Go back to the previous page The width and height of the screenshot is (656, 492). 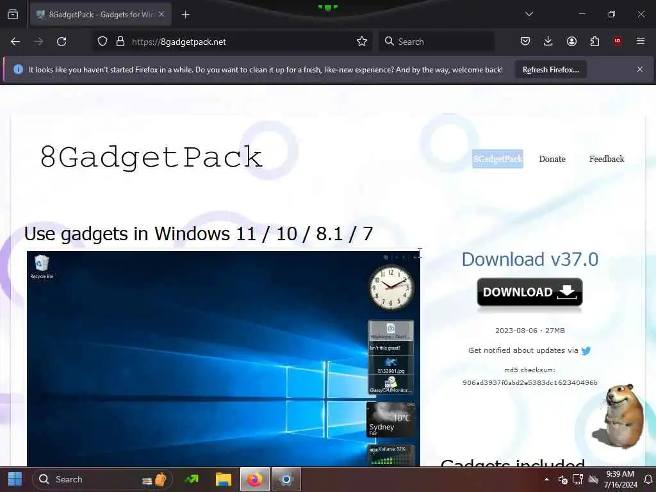(15, 42)
